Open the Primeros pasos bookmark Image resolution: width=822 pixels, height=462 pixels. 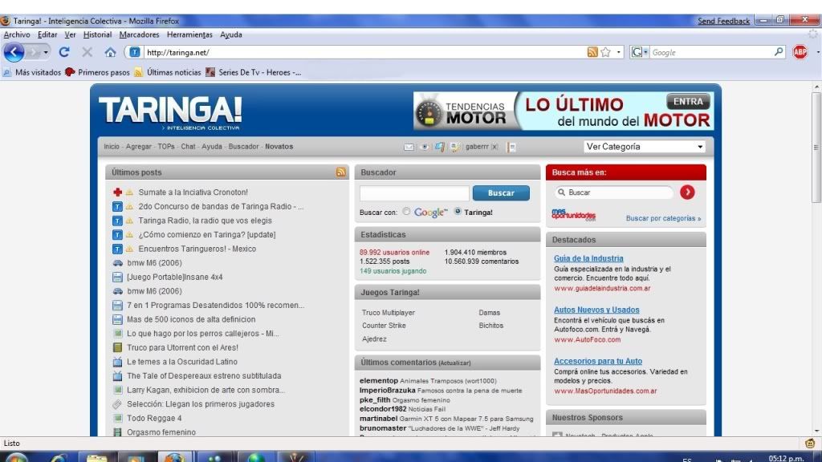[x=97, y=72]
